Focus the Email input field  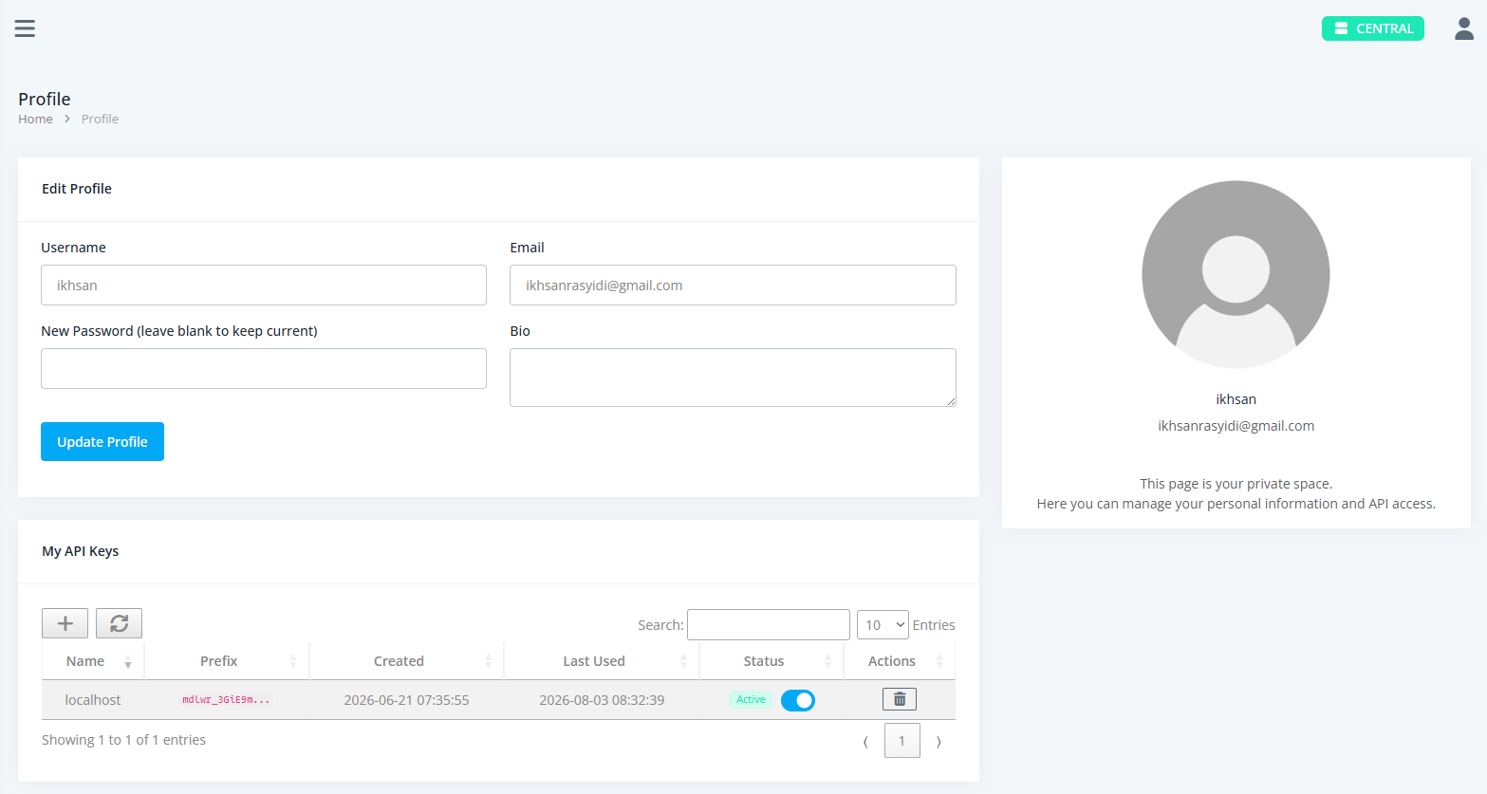(733, 285)
